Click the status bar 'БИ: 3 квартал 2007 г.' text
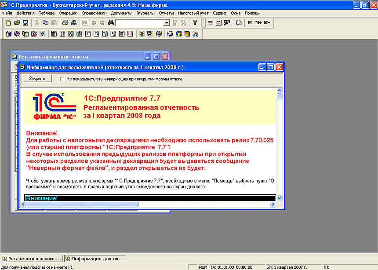 [287, 267]
